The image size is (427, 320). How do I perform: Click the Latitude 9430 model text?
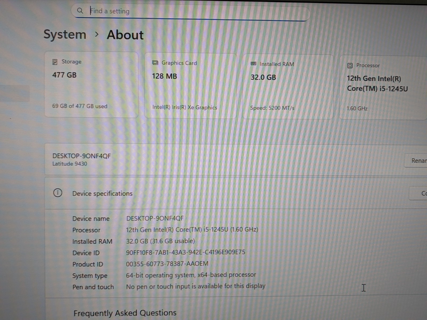coord(70,164)
